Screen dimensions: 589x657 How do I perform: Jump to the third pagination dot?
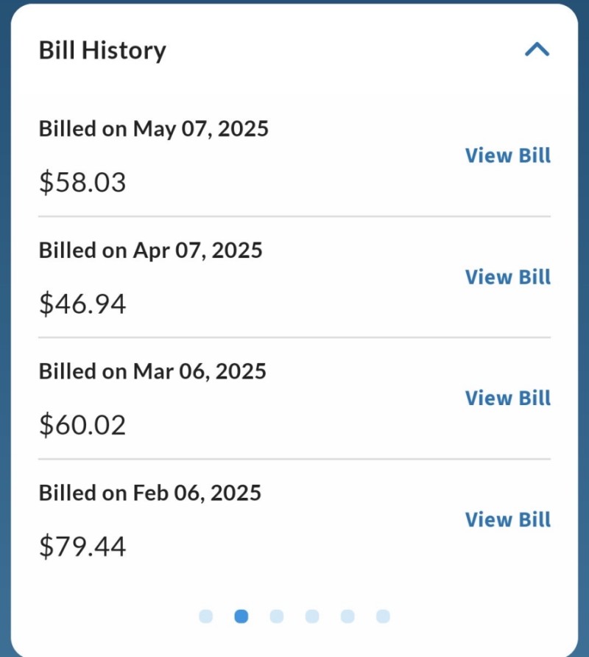pyautogui.click(x=277, y=616)
